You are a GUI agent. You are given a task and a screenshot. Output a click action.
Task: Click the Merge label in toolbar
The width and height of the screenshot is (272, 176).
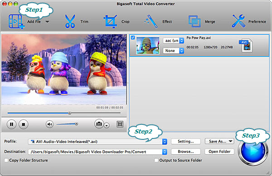210,22
